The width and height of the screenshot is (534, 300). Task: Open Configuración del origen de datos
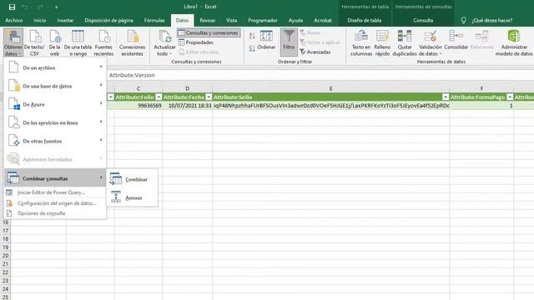[x=55, y=203]
